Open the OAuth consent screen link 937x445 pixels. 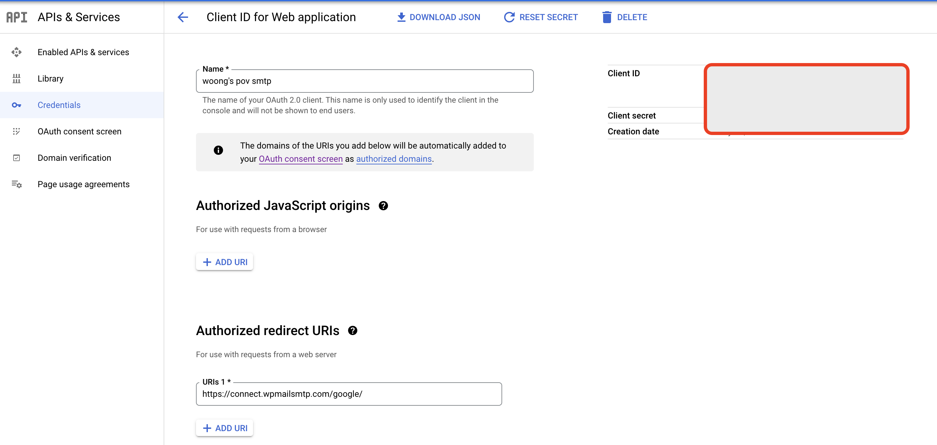tap(301, 159)
